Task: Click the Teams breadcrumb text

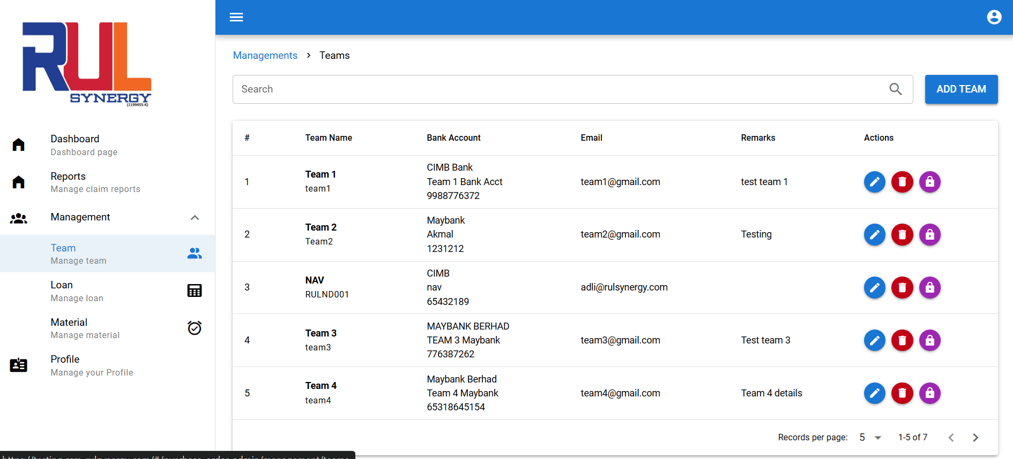Action: [x=334, y=56]
